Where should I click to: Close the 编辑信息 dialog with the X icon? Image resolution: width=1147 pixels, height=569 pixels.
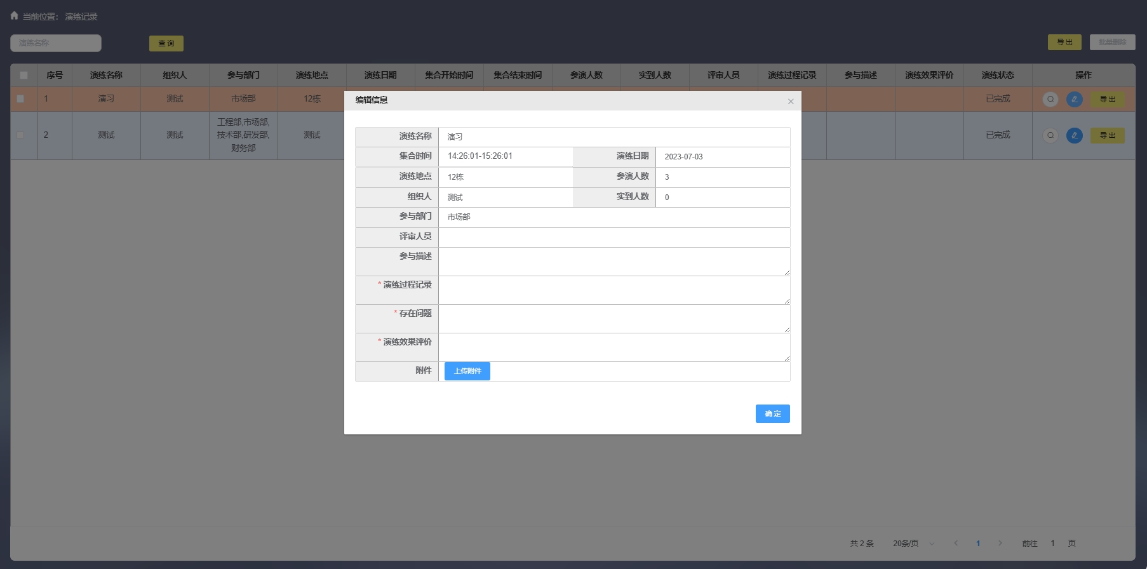pyautogui.click(x=791, y=102)
